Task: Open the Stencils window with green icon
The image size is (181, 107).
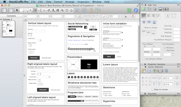Action: [x=129, y=10]
